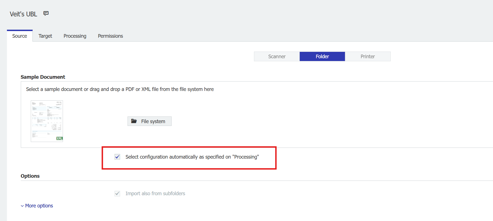The height and width of the screenshot is (221, 493).
Task: Toggle Import also from subfolders checkbox
Action: click(x=117, y=194)
